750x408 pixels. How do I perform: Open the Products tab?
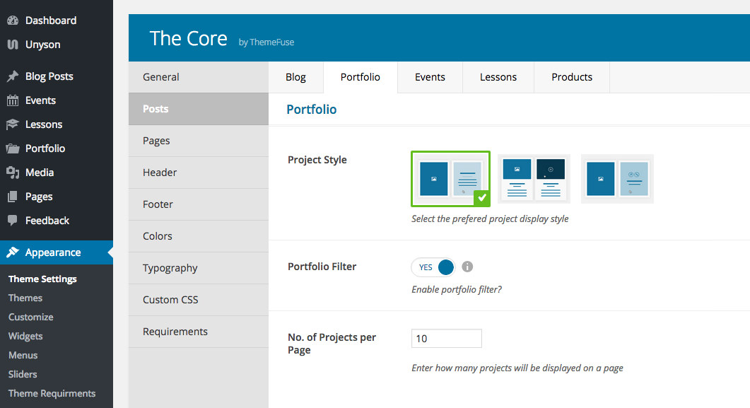572,77
